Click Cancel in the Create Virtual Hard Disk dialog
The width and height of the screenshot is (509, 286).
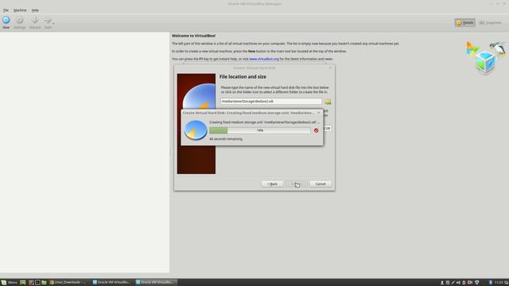point(320,184)
